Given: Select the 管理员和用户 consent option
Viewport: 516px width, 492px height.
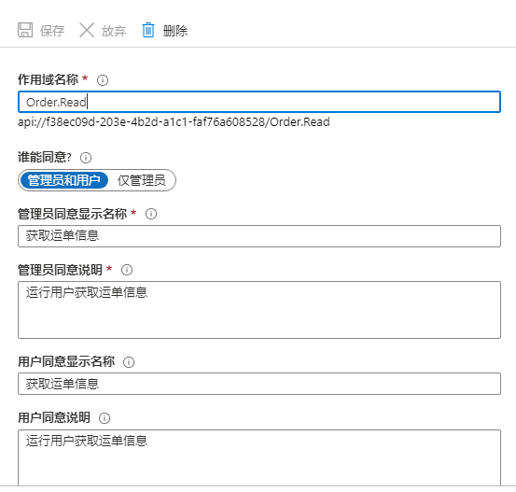Looking at the screenshot, I should coord(64,180).
